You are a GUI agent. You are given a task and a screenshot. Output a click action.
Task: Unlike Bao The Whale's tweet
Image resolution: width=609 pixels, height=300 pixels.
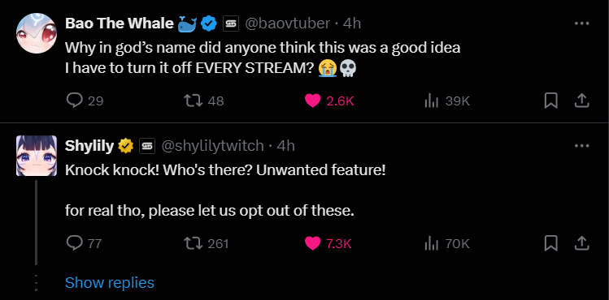pos(329,101)
